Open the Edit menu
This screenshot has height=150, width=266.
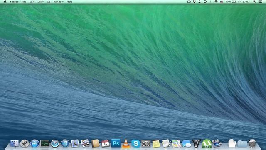[32, 2]
